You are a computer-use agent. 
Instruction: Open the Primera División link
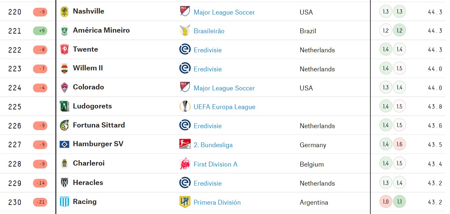217,202
